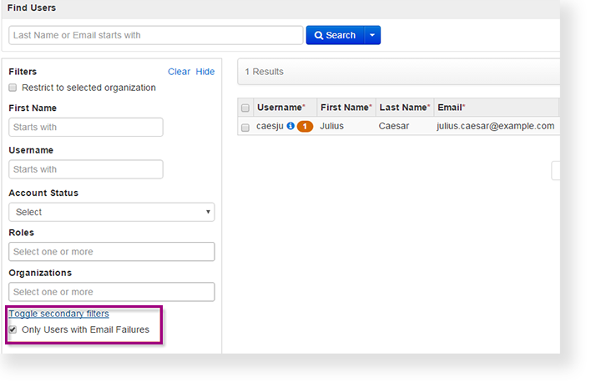Sort by the Last Name column header
The height and width of the screenshot is (387, 591).
(404, 108)
